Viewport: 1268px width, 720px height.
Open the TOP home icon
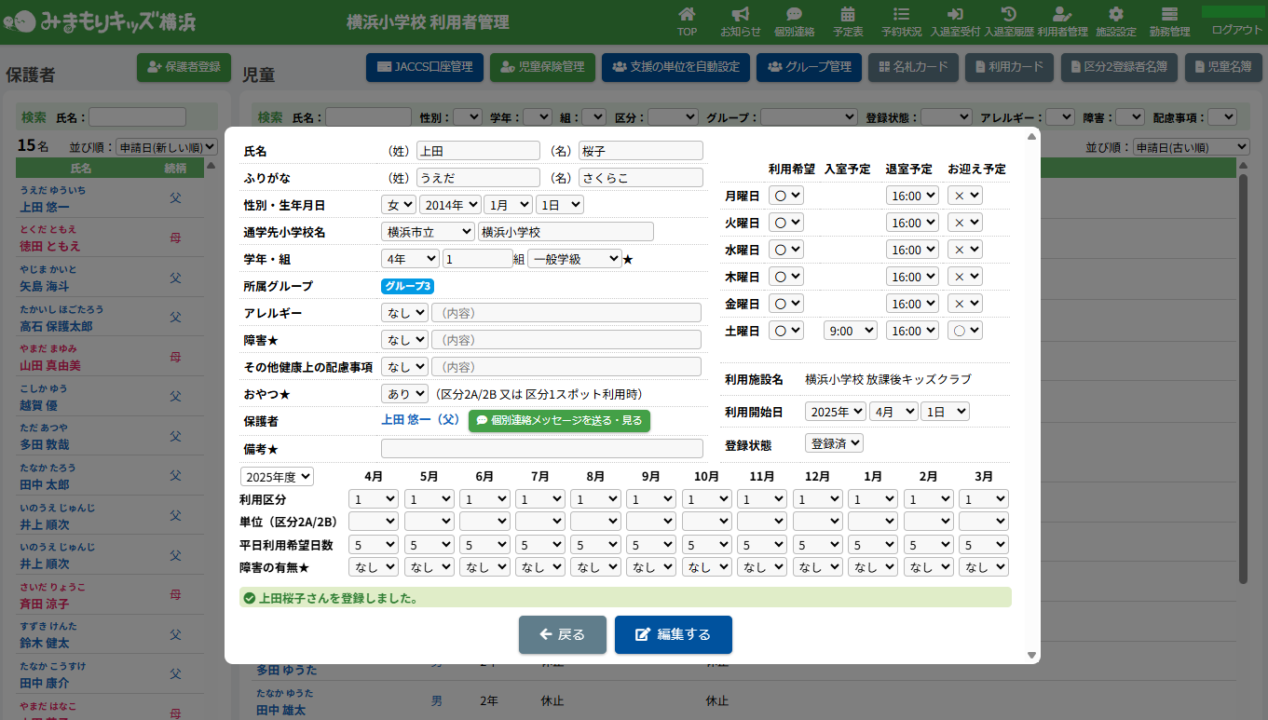(687, 15)
